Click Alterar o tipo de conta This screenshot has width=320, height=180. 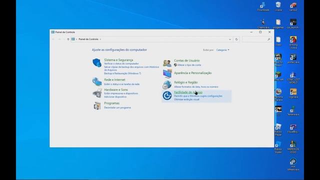pos(189,65)
